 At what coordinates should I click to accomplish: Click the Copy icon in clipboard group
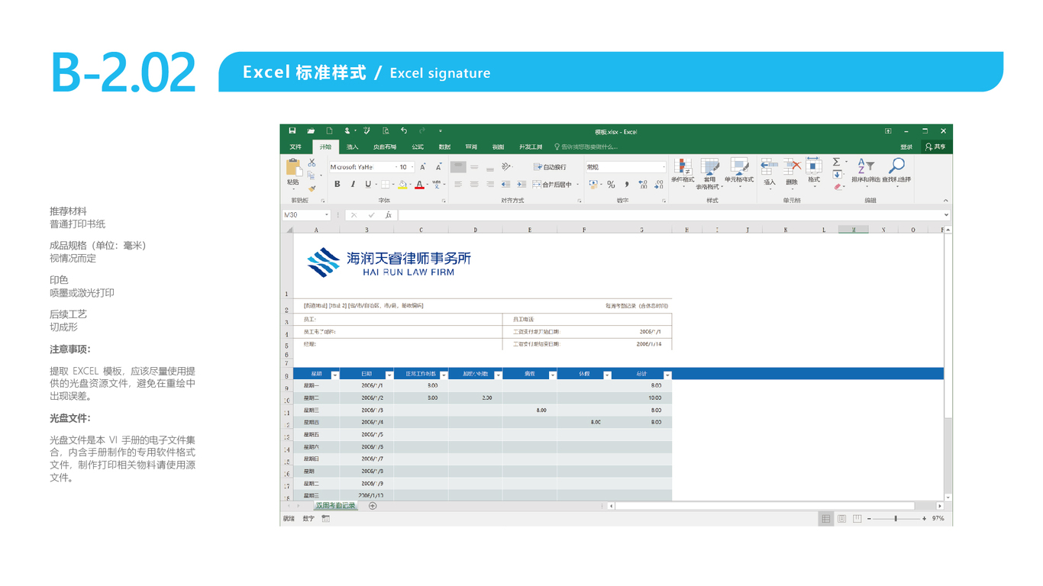pos(311,175)
